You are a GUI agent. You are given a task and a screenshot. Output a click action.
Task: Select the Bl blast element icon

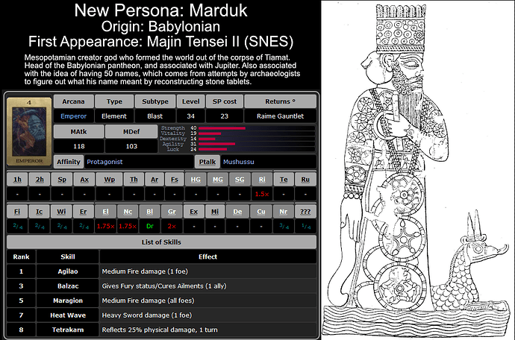pos(150,212)
